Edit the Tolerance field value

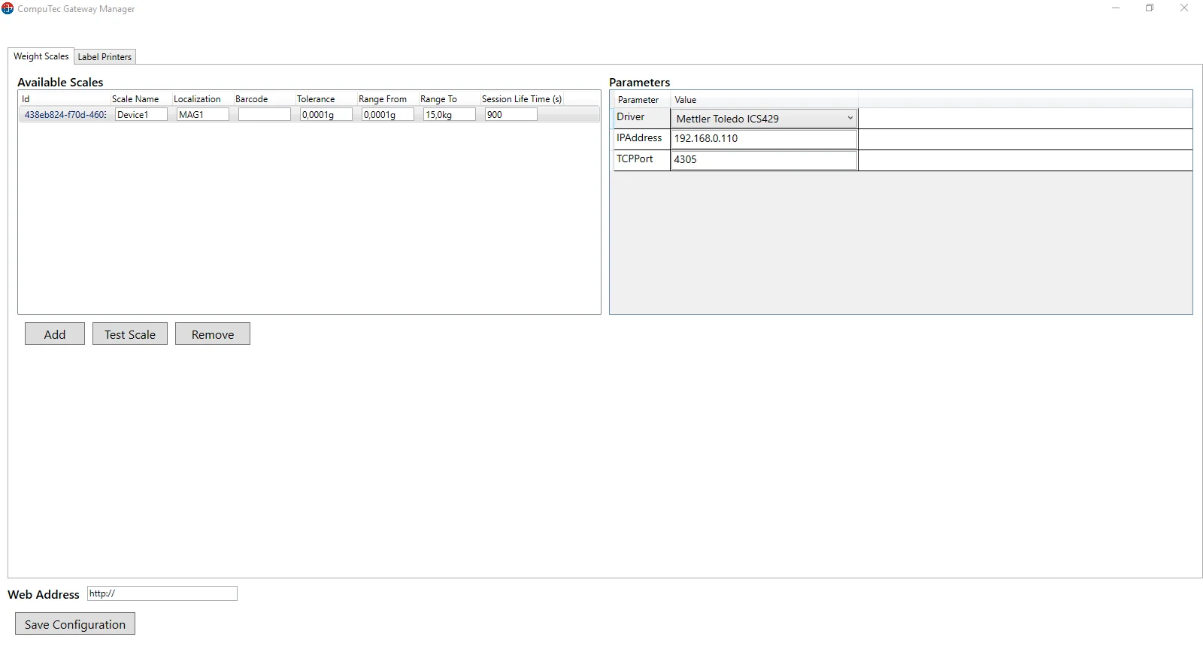(x=326, y=115)
